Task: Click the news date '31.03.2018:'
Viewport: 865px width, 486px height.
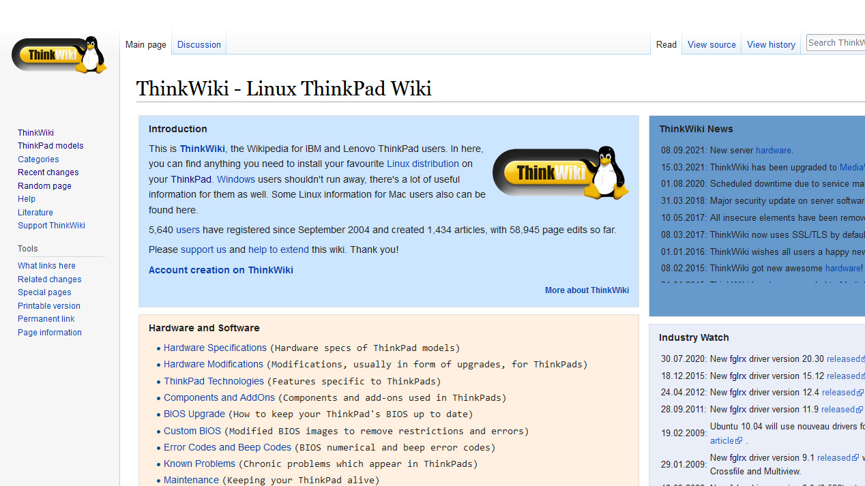Action: click(684, 201)
